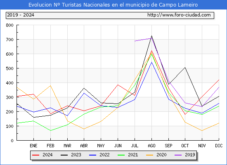The image size is (227, 165).
Task: Click the blue 2022 line peak at ABR
Action: pos(84,93)
